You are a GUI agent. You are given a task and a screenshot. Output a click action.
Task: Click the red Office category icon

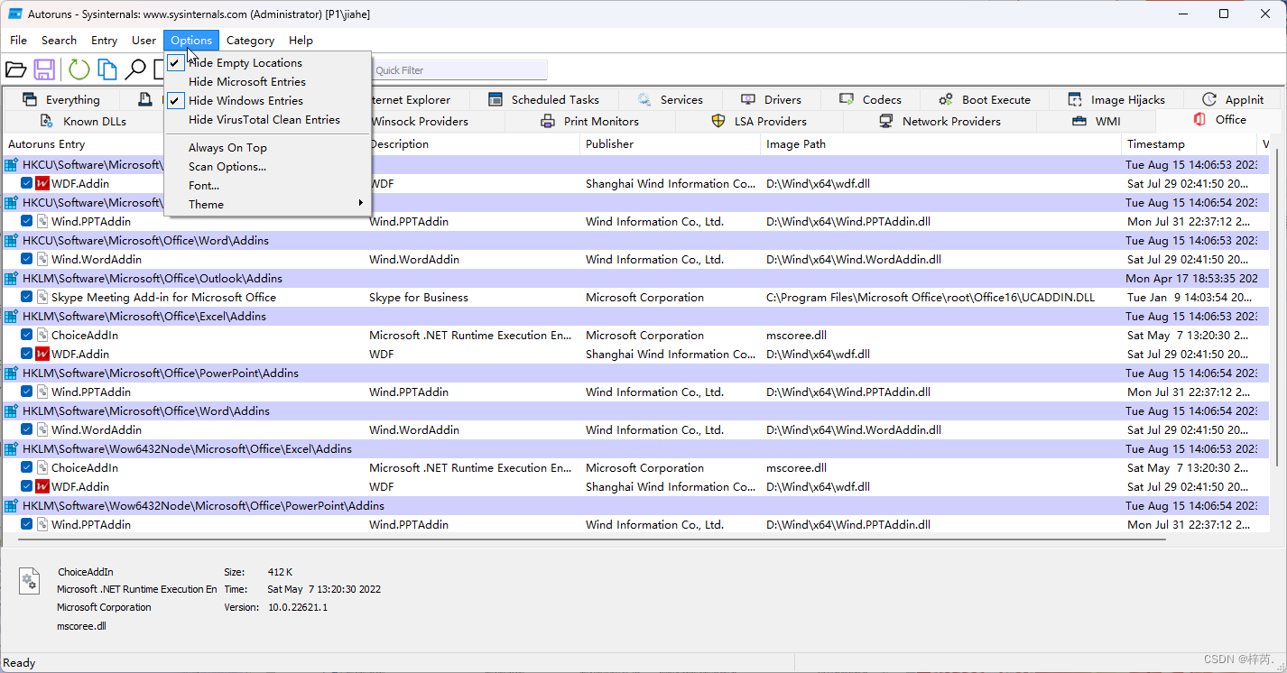coord(1200,119)
